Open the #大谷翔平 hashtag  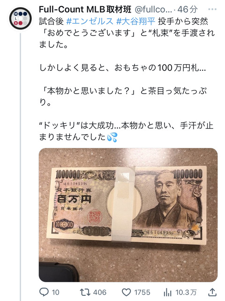coord(135,22)
